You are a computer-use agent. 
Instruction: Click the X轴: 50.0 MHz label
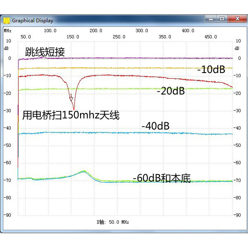(x=113, y=222)
